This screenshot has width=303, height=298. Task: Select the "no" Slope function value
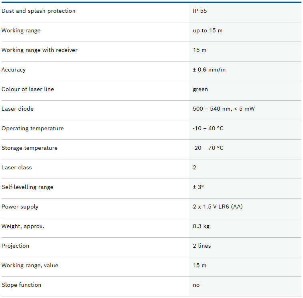click(196, 285)
